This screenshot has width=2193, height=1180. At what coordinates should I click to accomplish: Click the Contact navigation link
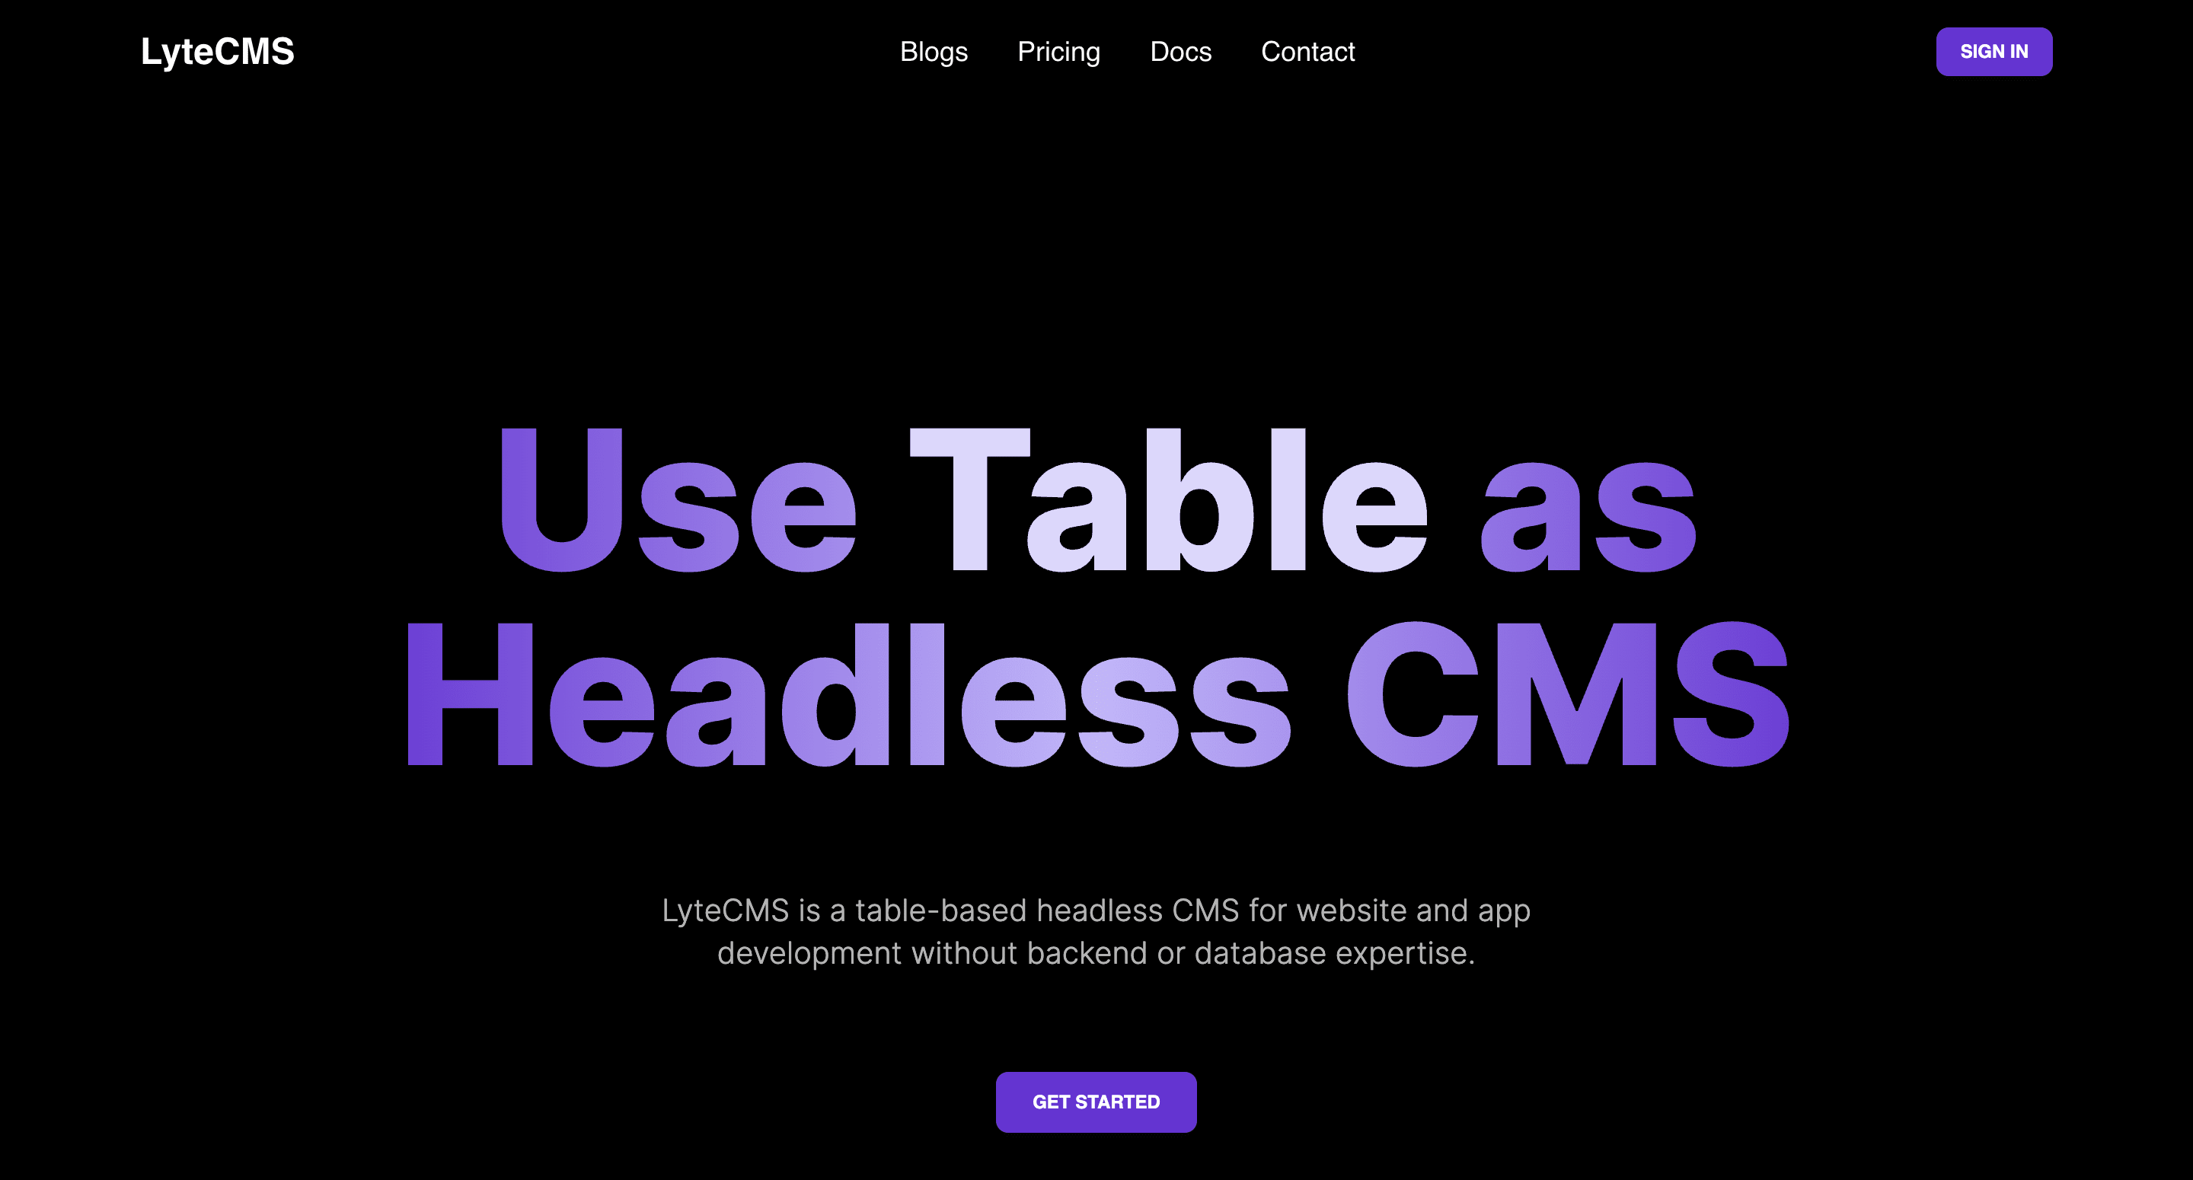pyautogui.click(x=1308, y=51)
